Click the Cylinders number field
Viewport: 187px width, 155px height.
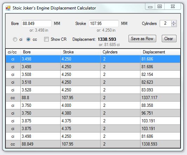pyautogui.click(x=166, y=23)
